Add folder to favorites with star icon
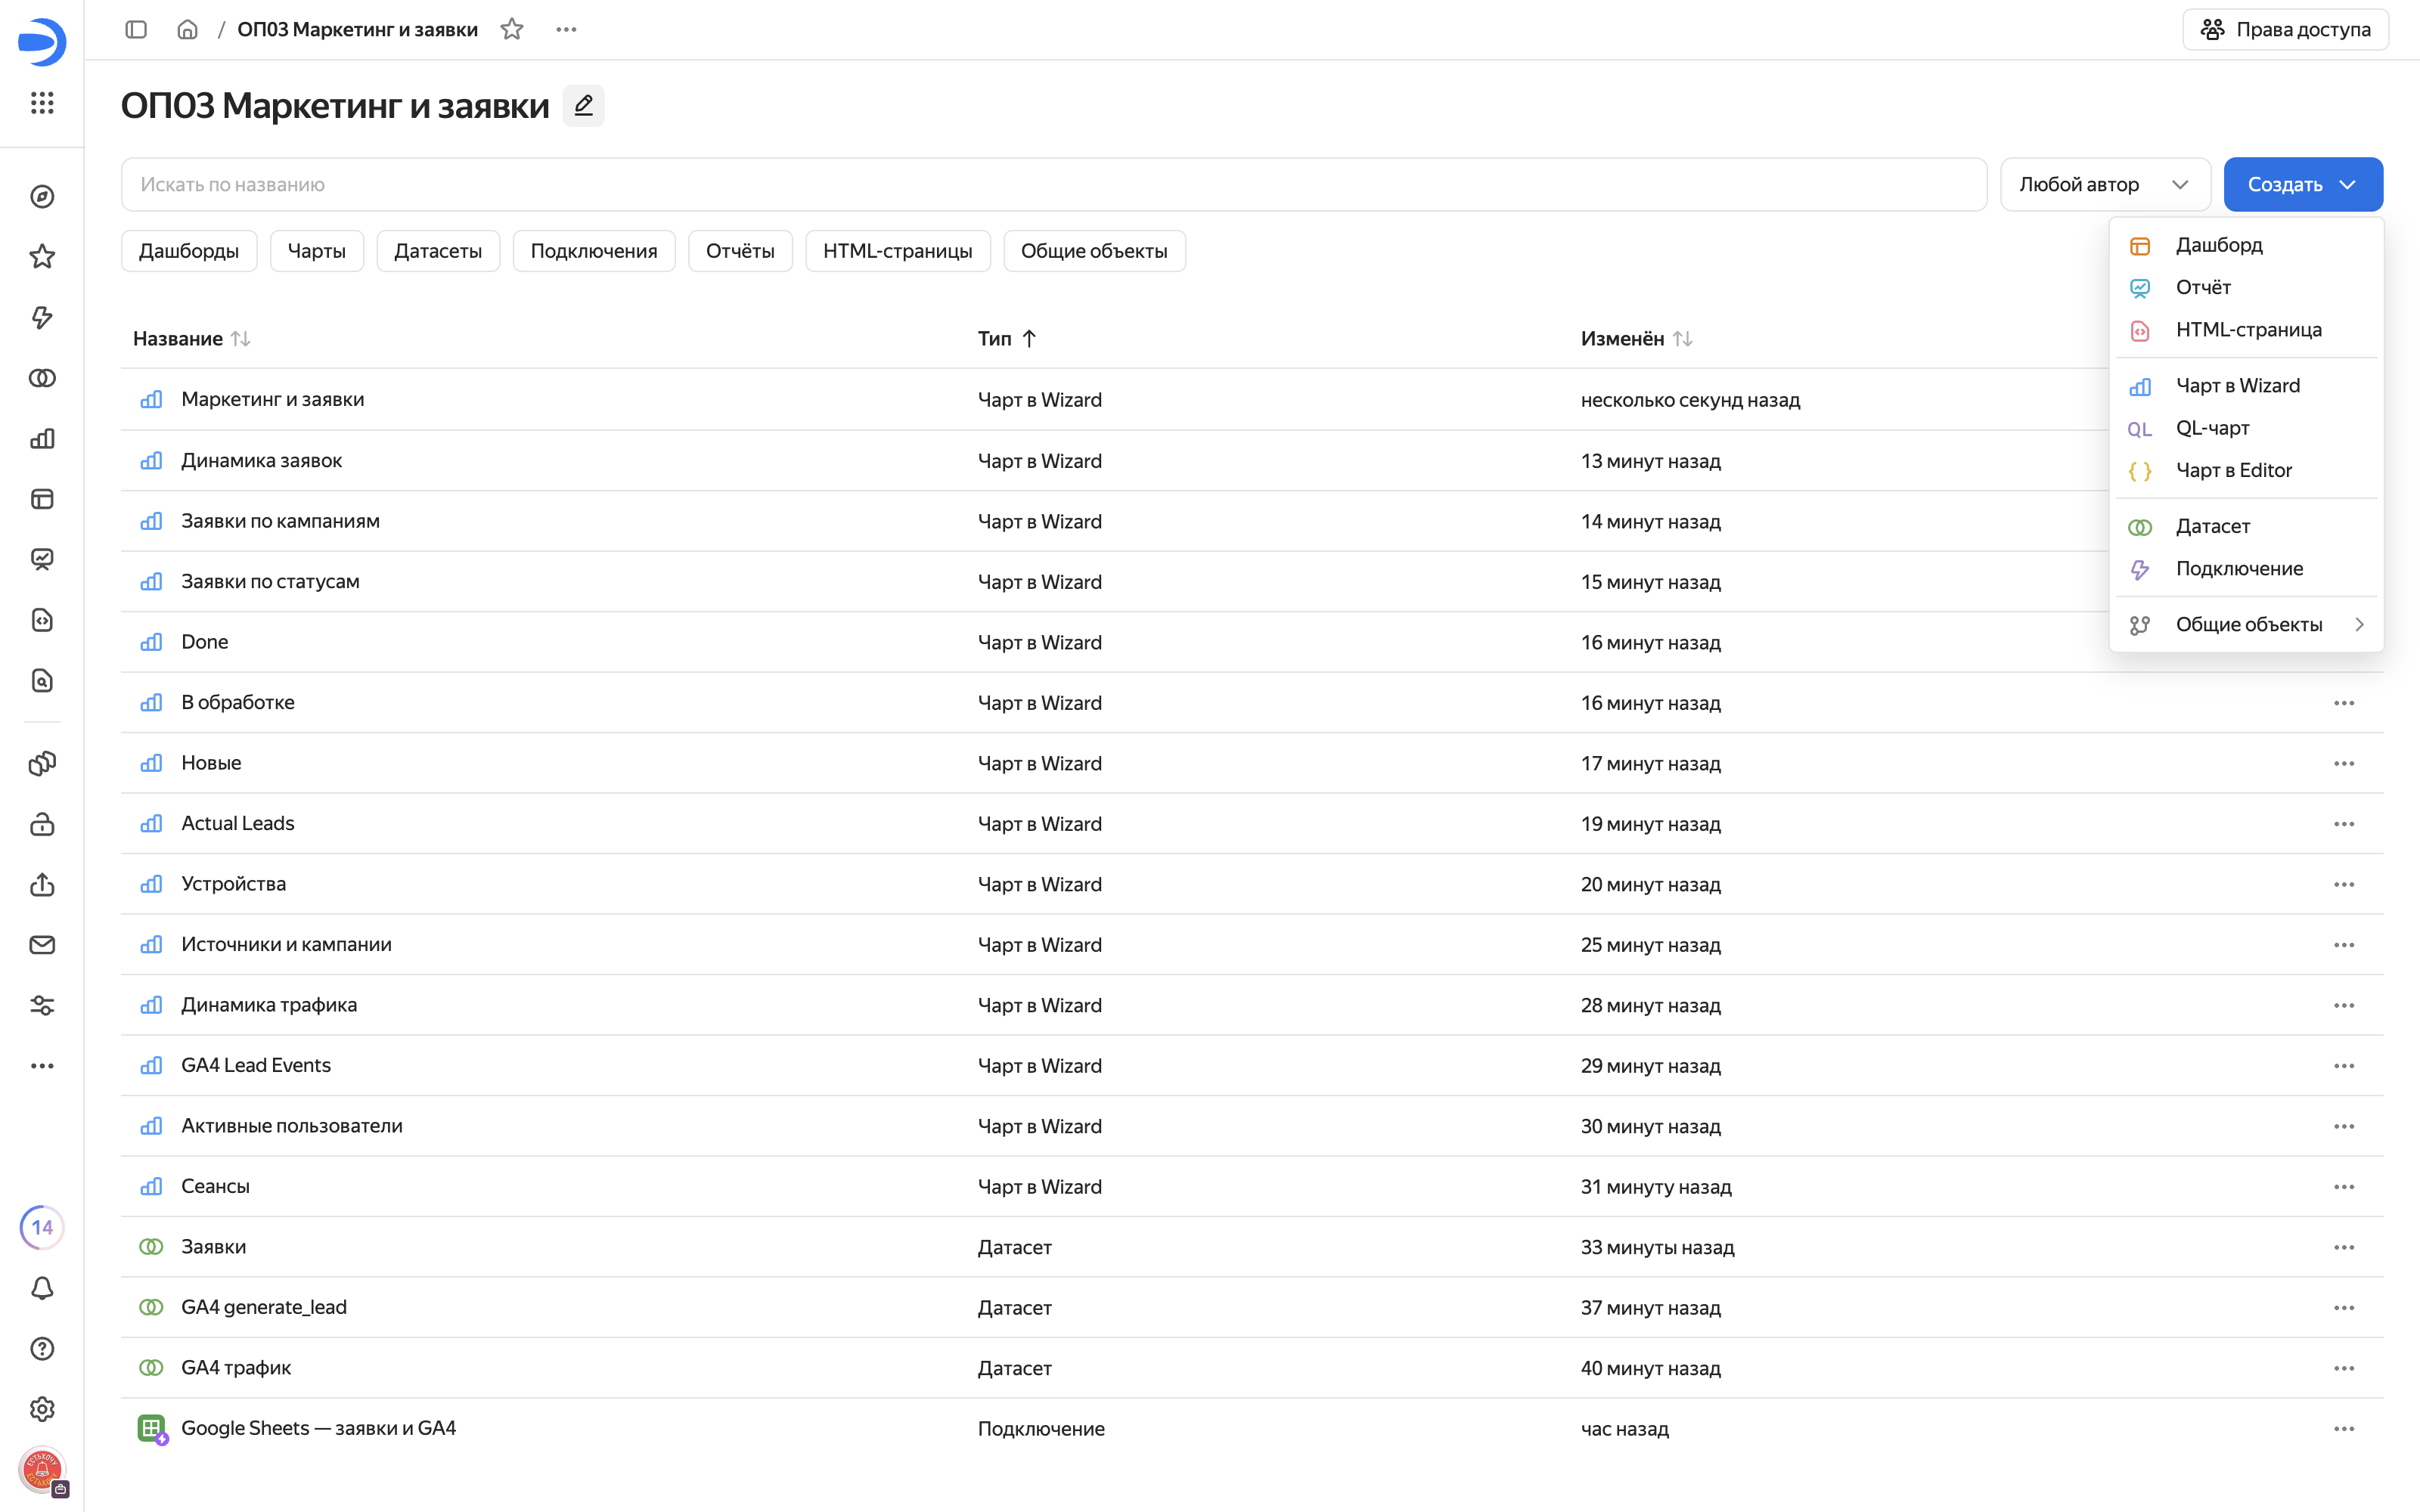 [512, 29]
